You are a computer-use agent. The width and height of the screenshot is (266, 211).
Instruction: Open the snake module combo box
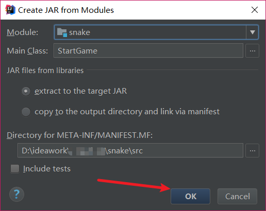[x=156, y=32]
